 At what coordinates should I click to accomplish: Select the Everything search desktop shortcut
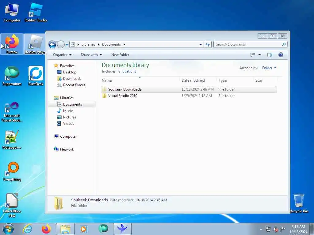point(12,171)
